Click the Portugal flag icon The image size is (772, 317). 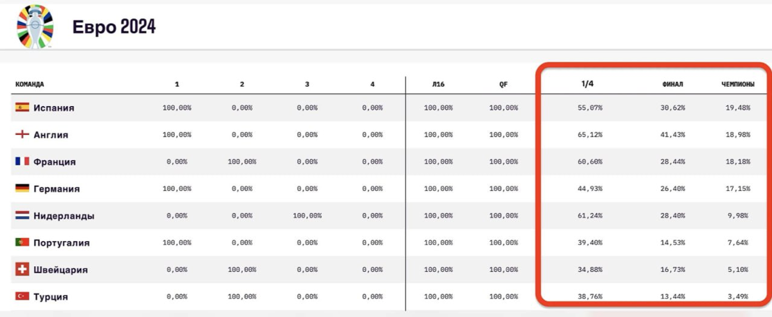[x=23, y=243]
